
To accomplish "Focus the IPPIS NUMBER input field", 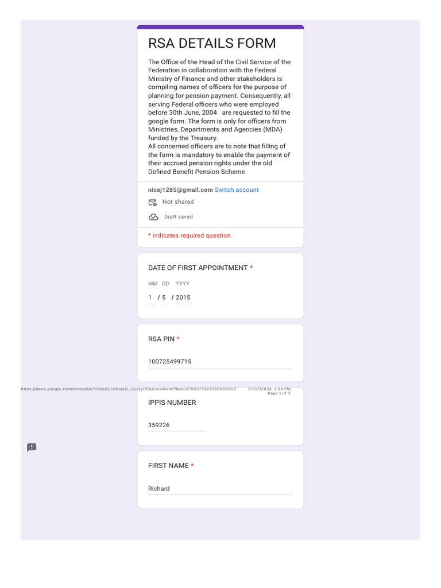I will pos(176,425).
